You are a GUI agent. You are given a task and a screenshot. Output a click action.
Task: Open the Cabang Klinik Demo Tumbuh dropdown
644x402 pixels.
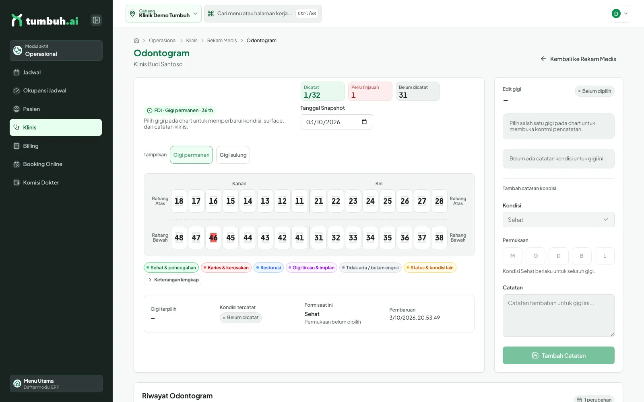[x=163, y=14]
